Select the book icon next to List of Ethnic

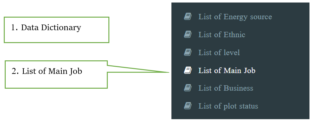coord(188,35)
